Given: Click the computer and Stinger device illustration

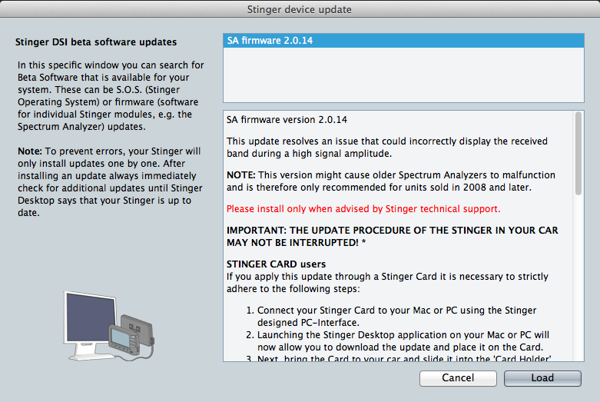Looking at the screenshot, I should (x=108, y=325).
